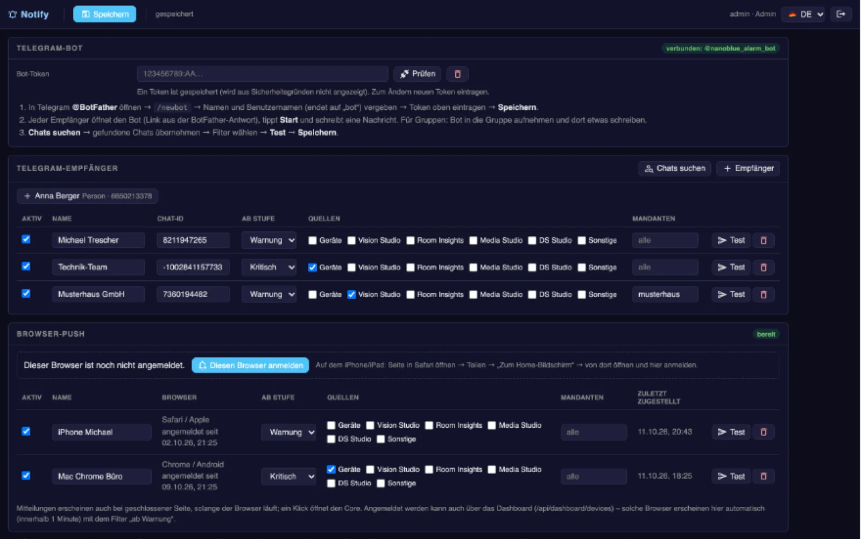861x539 pixels.
Task: Edit the name field iPhone Michael
Action: pyautogui.click(x=101, y=432)
